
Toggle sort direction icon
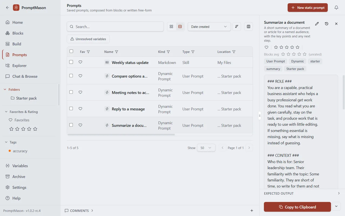[237, 26]
